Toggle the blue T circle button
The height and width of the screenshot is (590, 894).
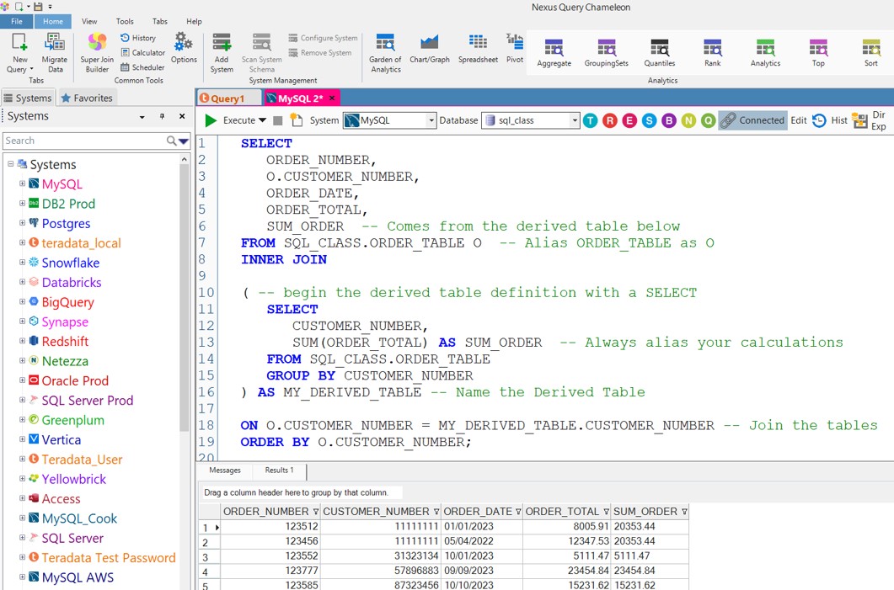coord(590,120)
